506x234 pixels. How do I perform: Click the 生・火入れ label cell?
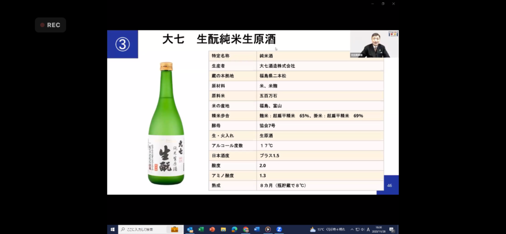coord(233,136)
